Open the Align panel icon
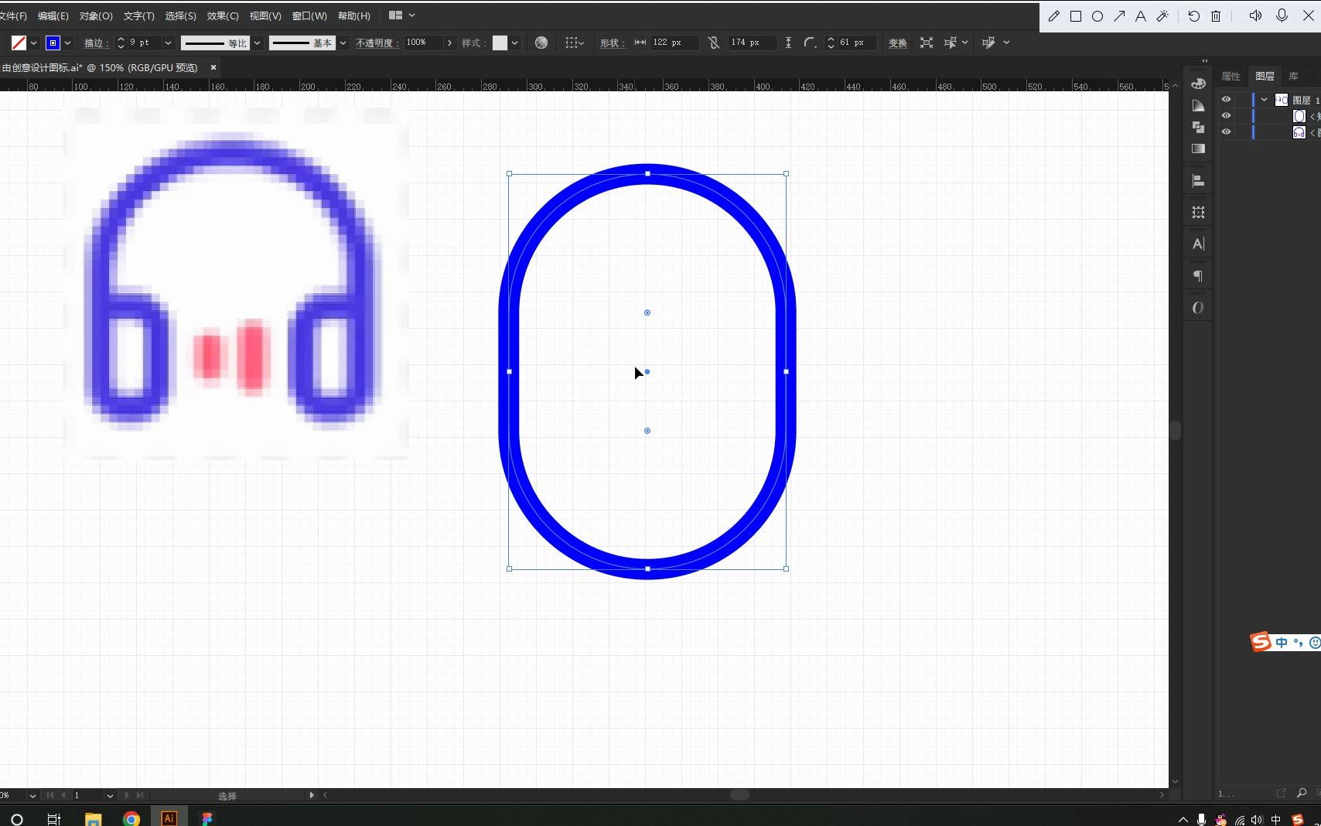This screenshot has width=1321, height=826. pos(1198,181)
